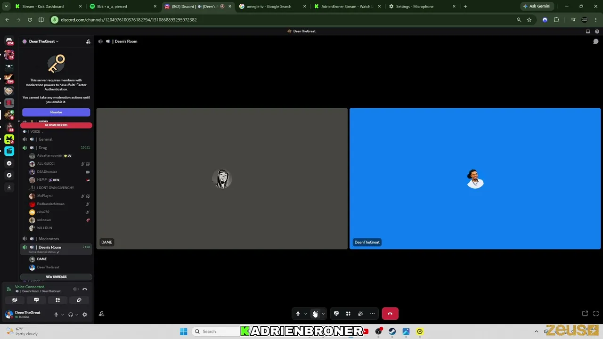The image size is (603, 339).
Task: Open input device arrow in user panel
Action: tap(62, 315)
